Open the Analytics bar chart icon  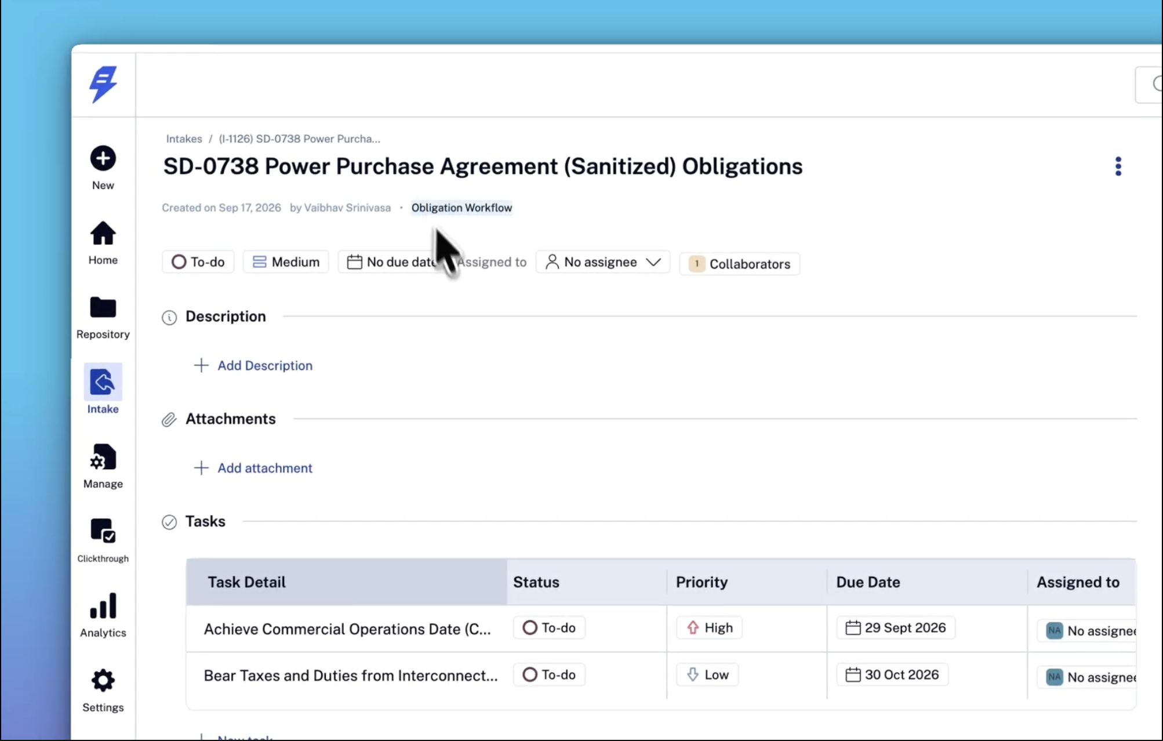coord(103,606)
